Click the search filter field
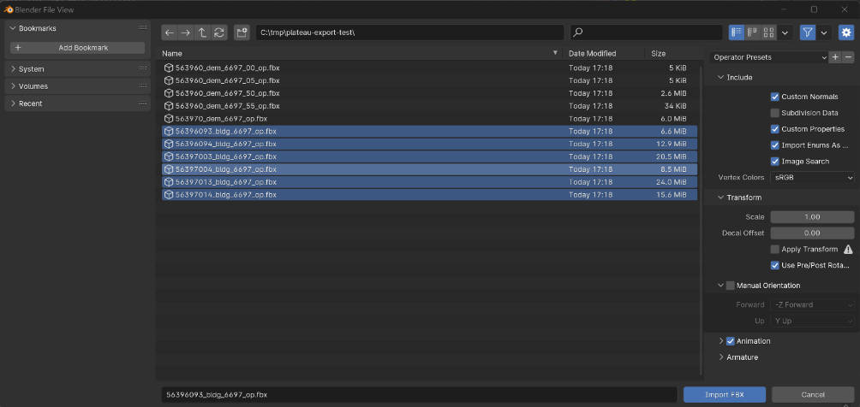860x407 pixels. click(x=646, y=32)
